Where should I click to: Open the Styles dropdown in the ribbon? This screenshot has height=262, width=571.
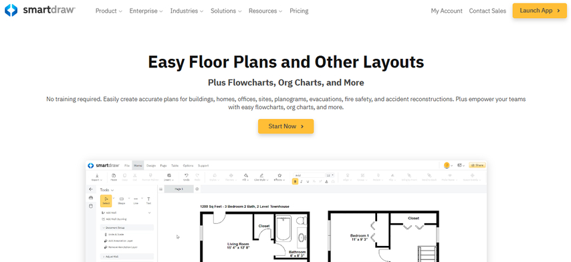point(215,177)
